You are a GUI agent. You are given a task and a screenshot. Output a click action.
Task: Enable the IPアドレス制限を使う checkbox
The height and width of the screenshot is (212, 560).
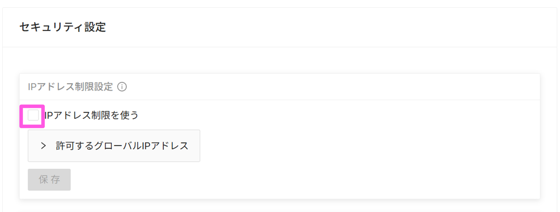click(33, 115)
